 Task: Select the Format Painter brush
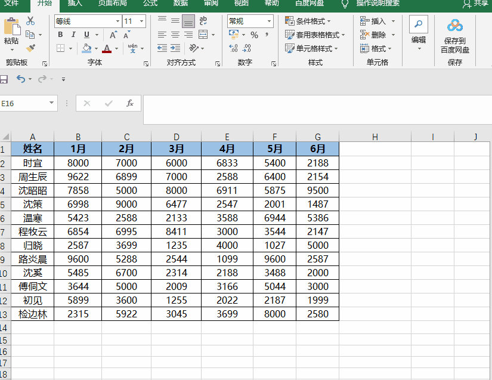click(x=30, y=48)
